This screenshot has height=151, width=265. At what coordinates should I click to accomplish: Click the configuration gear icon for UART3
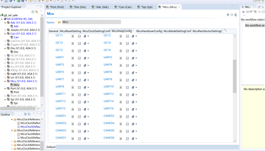(x=85, y=66)
